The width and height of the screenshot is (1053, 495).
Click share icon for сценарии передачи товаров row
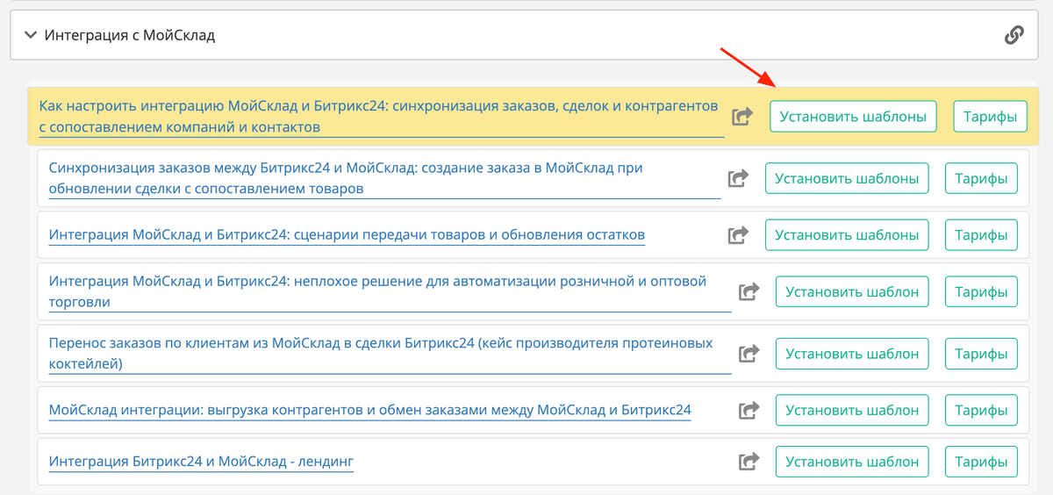pyautogui.click(x=738, y=235)
